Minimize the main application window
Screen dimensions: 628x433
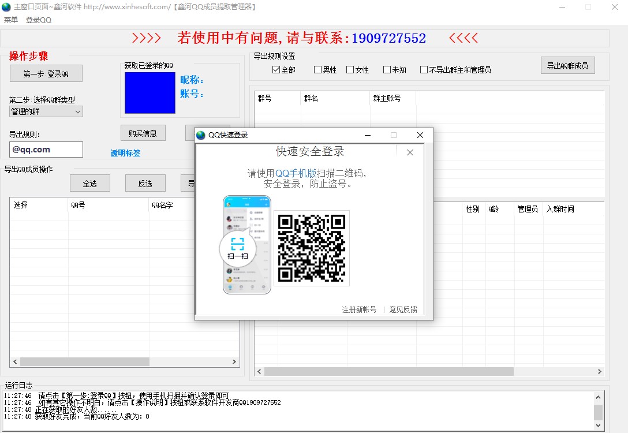(562, 7)
